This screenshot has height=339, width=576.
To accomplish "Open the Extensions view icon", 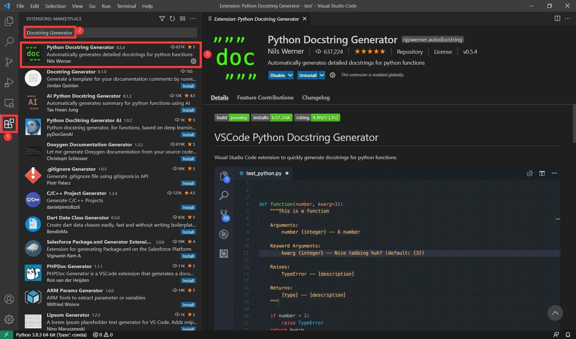I will pos(9,124).
